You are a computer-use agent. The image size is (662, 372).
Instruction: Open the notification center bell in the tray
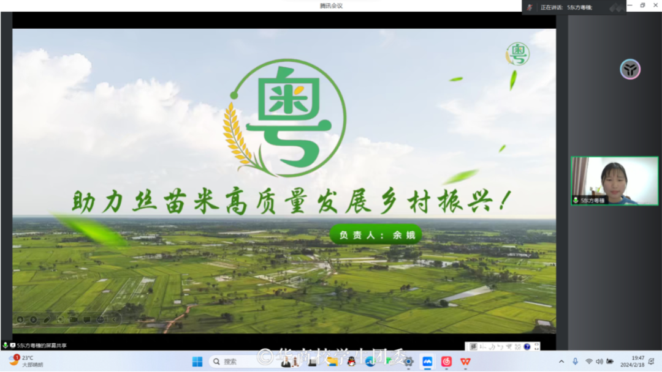(x=652, y=361)
